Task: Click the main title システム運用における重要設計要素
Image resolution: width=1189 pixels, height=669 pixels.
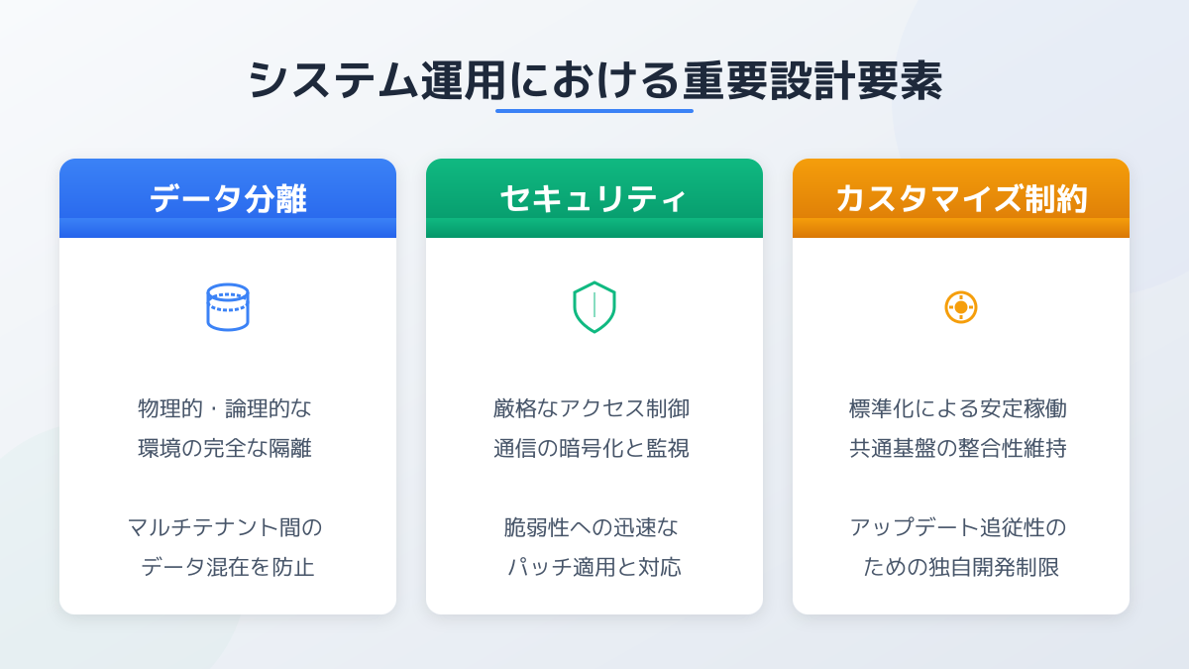Action: 594,80
